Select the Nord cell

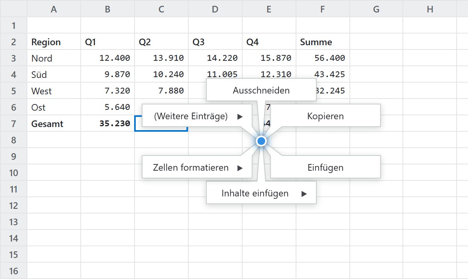coord(54,58)
